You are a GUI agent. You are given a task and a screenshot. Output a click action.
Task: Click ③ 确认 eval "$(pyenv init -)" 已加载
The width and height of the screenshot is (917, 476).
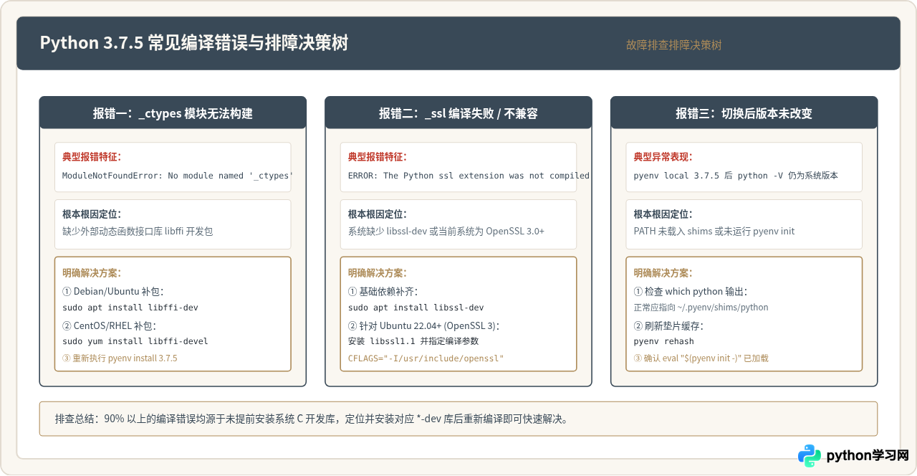pos(701,358)
